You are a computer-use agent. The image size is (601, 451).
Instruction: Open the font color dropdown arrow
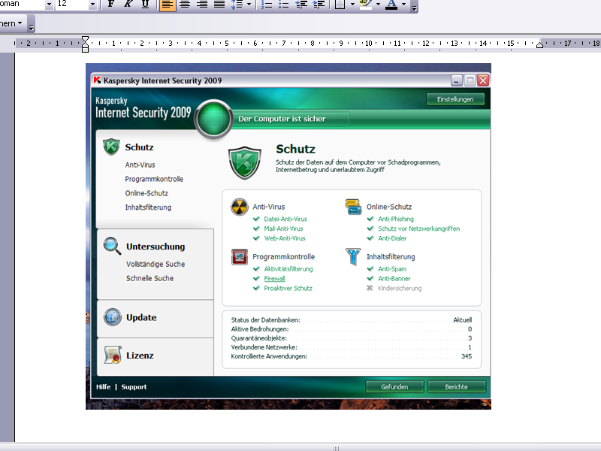pos(403,5)
